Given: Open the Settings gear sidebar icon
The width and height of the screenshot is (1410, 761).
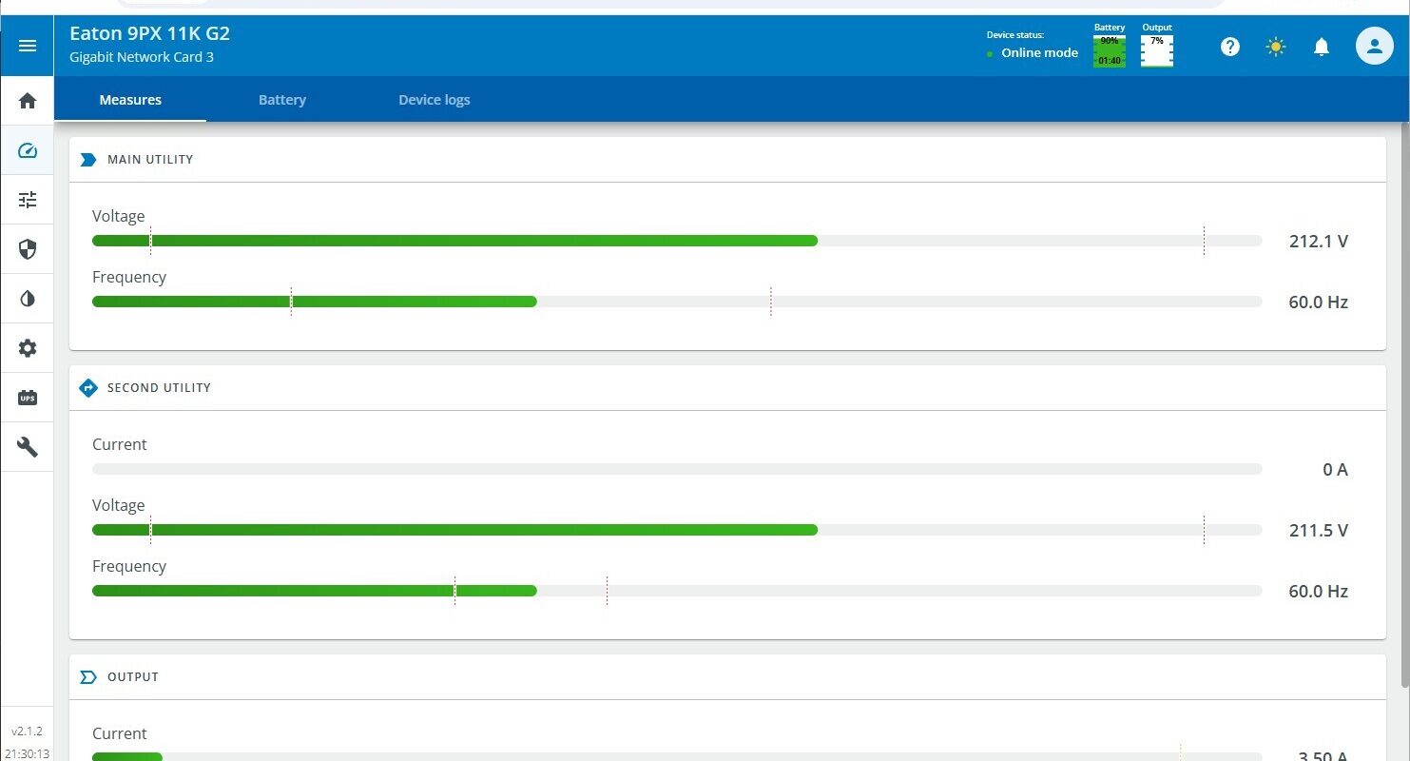Looking at the screenshot, I should click(28, 348).
